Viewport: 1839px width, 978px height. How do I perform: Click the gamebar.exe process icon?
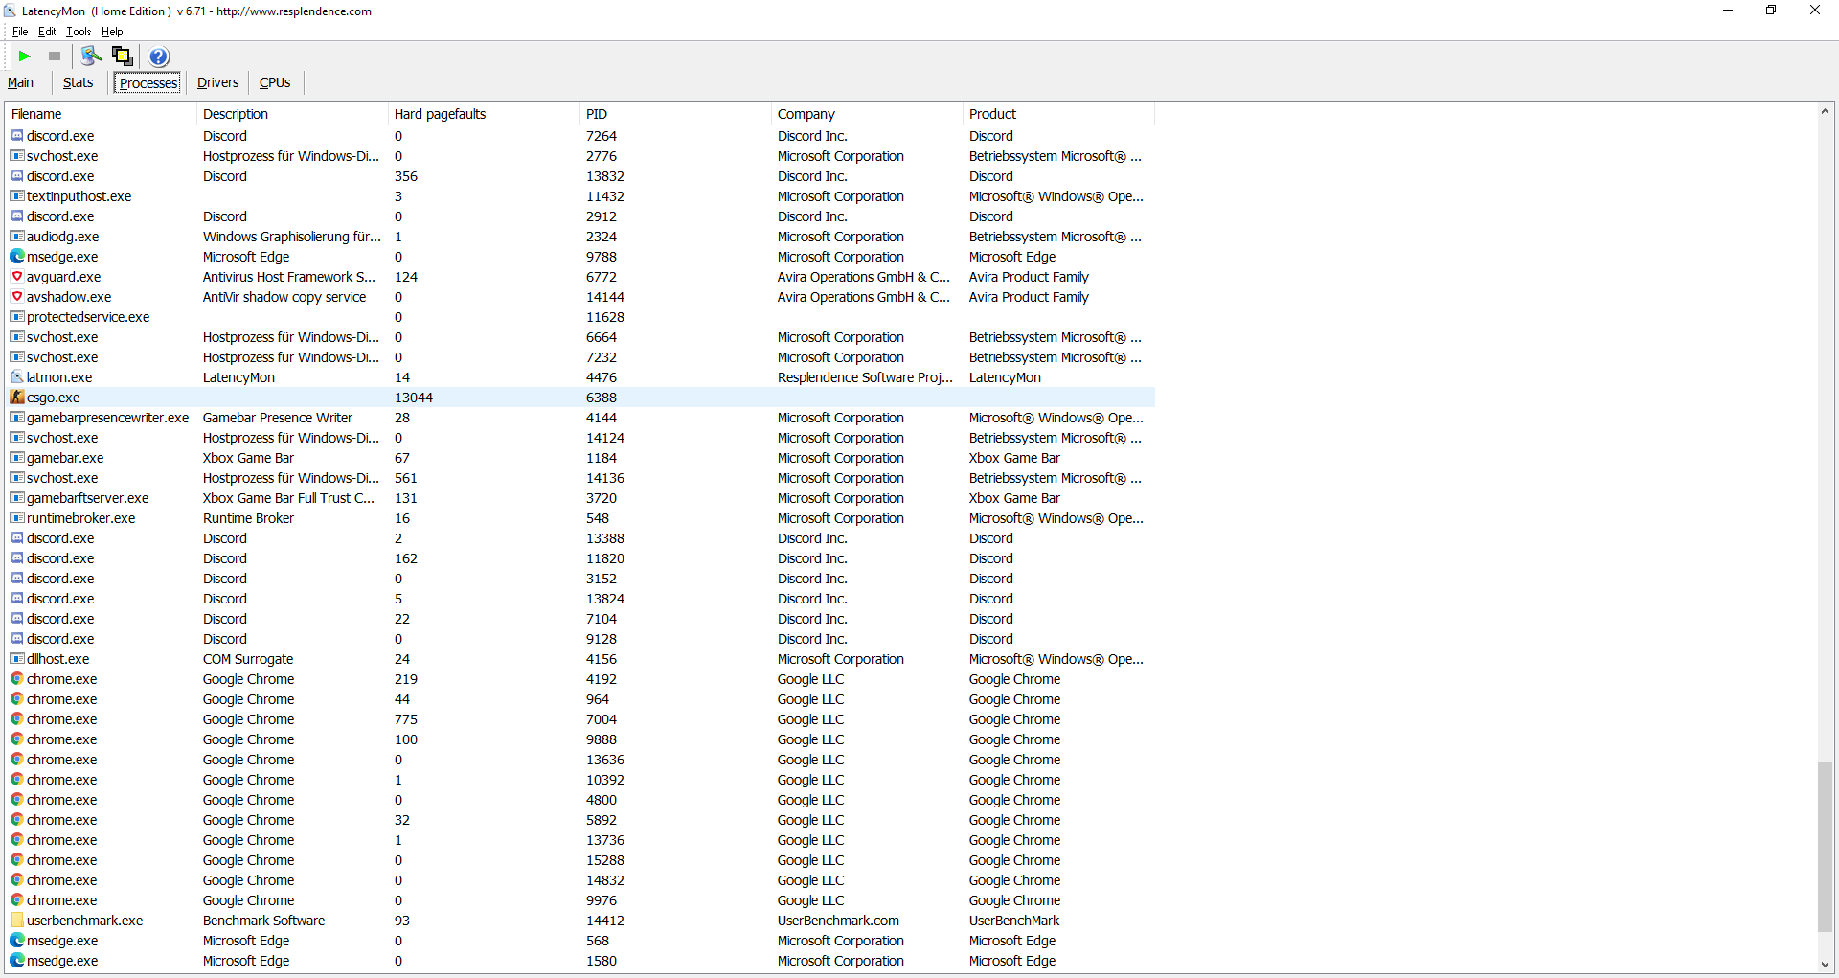pos(17,458)
